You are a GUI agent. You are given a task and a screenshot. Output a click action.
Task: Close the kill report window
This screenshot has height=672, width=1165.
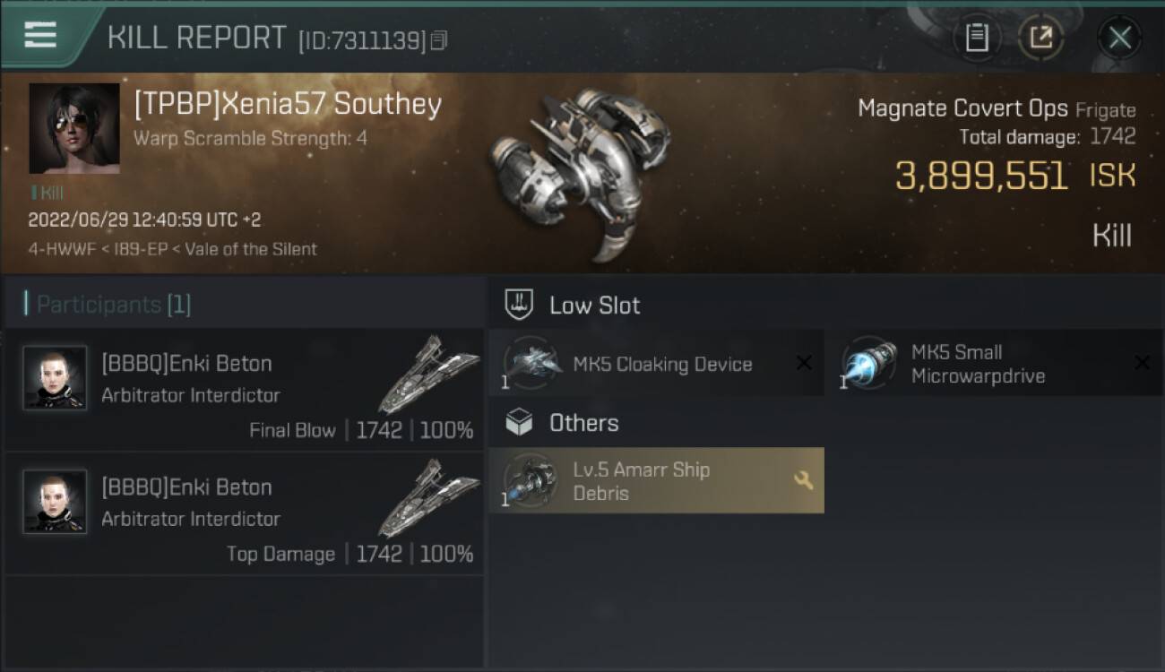pos(1119,38)
